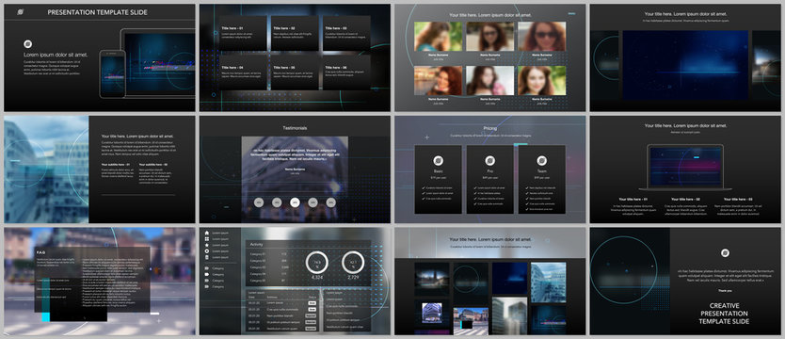Select the speech bubble icon in dashboard sidebar
The height and width of the screenshot is (339, 785).
[x=207, y=250]
